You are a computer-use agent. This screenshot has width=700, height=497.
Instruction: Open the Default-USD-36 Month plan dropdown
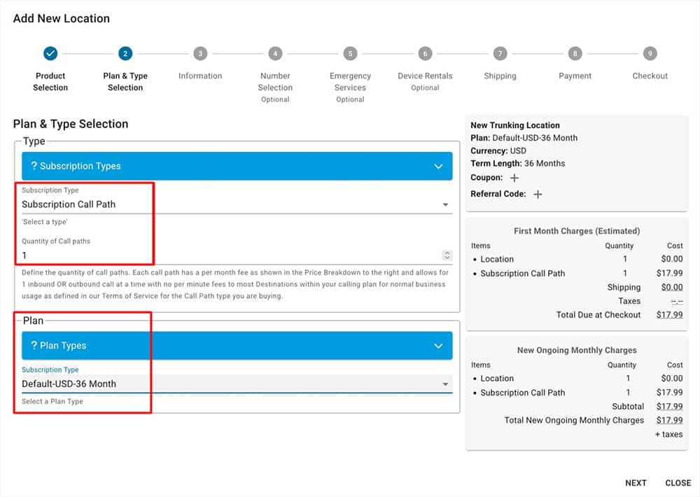pos(445,384)
